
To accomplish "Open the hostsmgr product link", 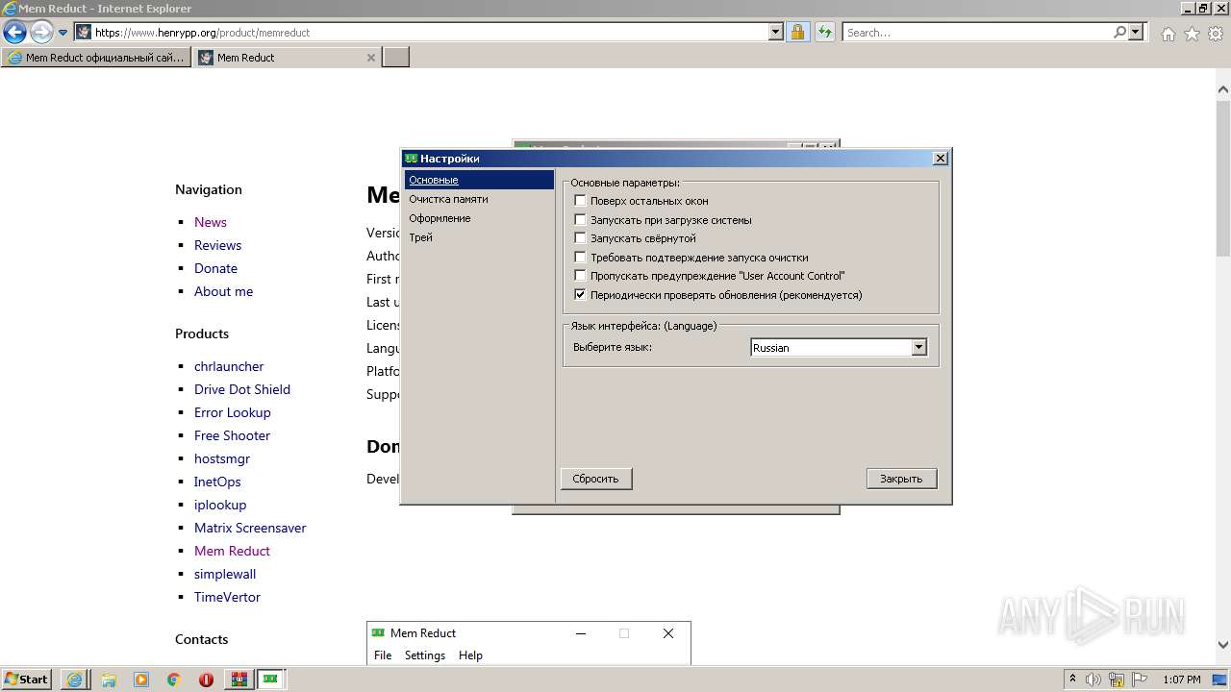I will pyautogui.click(x=222, y=458).
